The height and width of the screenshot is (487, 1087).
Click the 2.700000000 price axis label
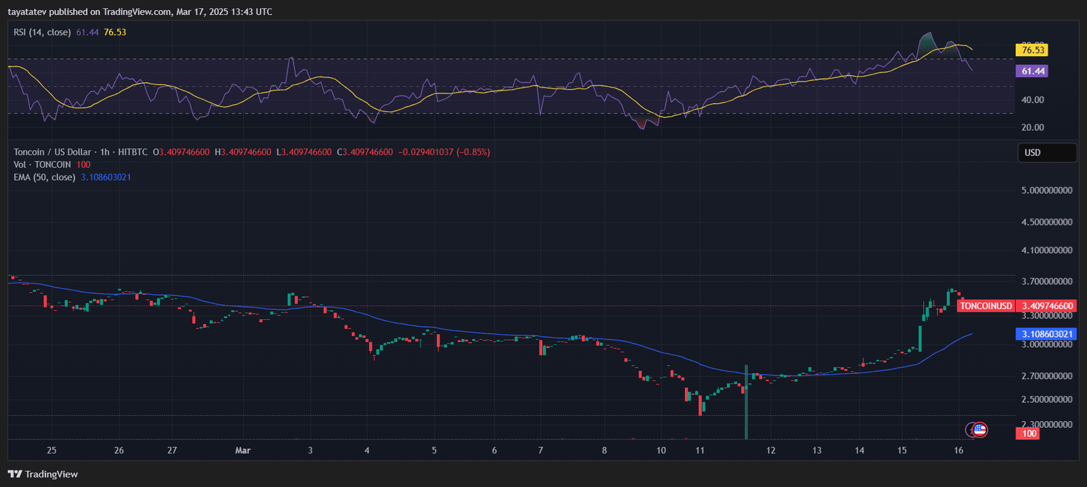1047,376
